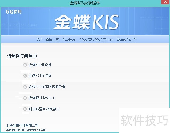Select the 财政部通用报表接口 radio bullet

tap(25, 109)
